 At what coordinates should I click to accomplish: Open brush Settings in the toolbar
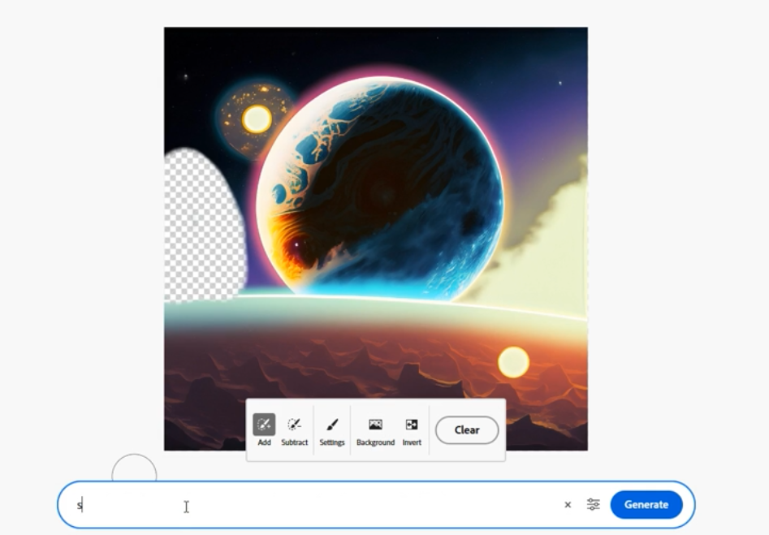pyautogui.click(x=332, y=425)
